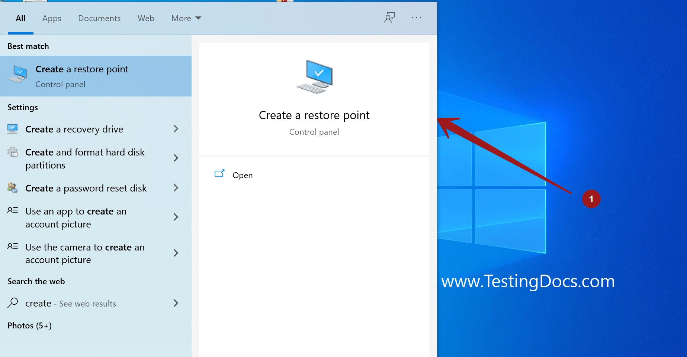
Task: Open the ellipsis options menu
Action: tap(416, 17)
